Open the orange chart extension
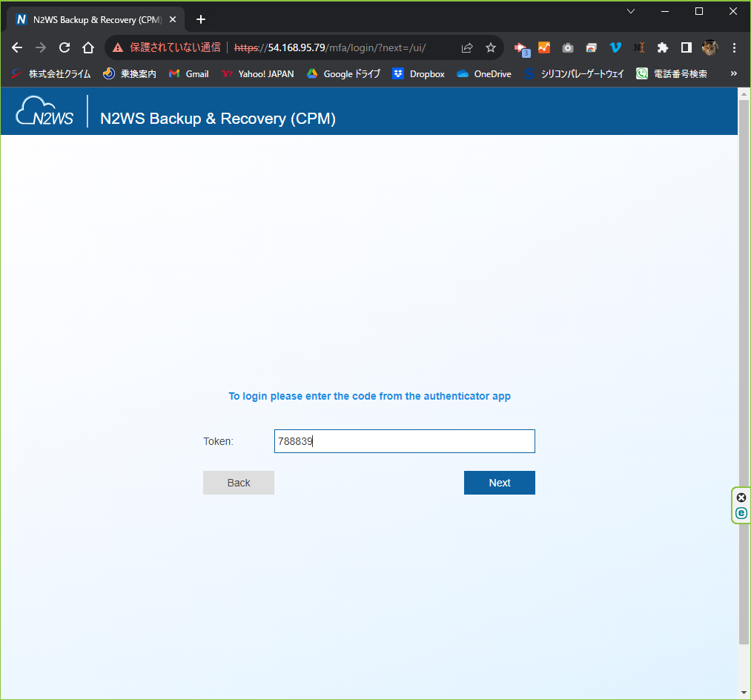 (x=544, y=47)
